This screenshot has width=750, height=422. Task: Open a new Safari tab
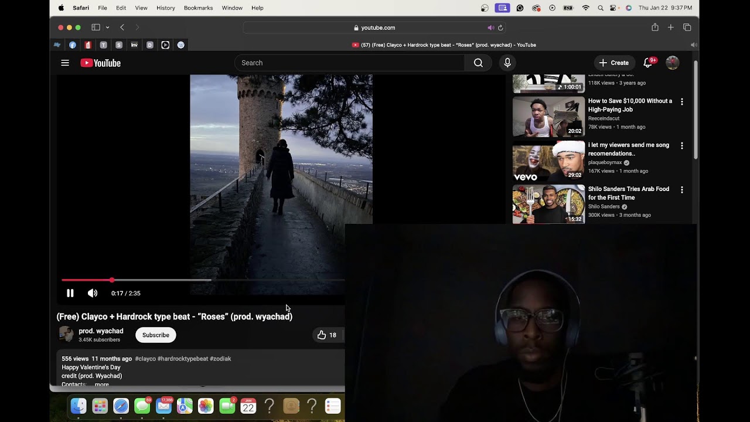point(671,28)
